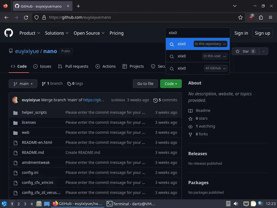
Task: Open the Pricing page link
Action: (116, 33)
